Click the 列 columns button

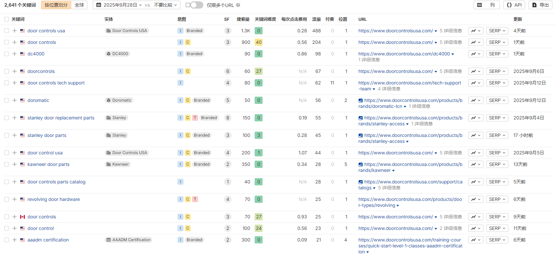(486, 5)
